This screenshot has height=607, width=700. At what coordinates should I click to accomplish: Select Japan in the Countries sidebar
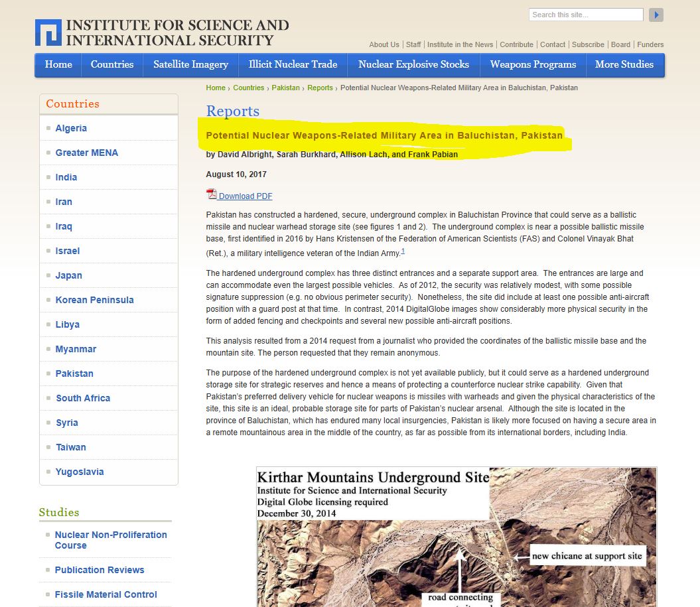pos(68,275)
